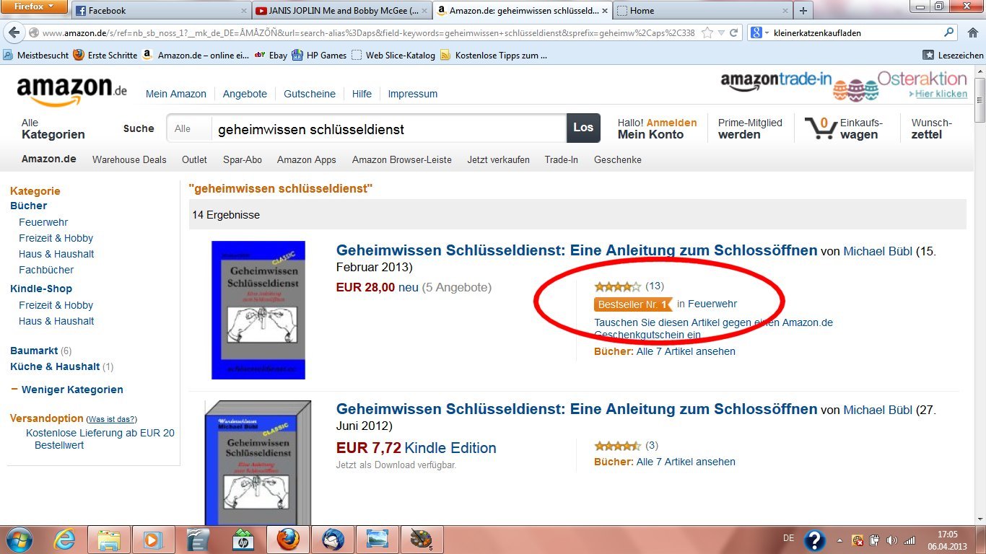Screen dimensions: 986x554
Task: Open Angebote in Amazon top menu
Action: (x=245, y=94)
